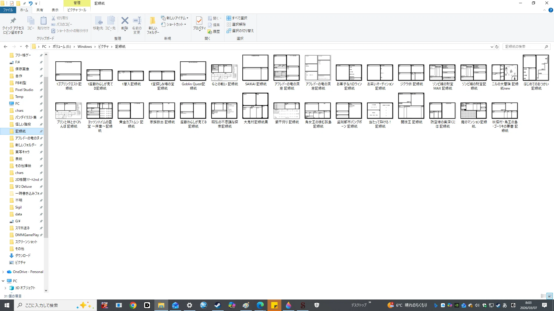The width and height of the screenshot is (554, 311).
Task: Click the History (履歴) command
Action: point(214,31)
